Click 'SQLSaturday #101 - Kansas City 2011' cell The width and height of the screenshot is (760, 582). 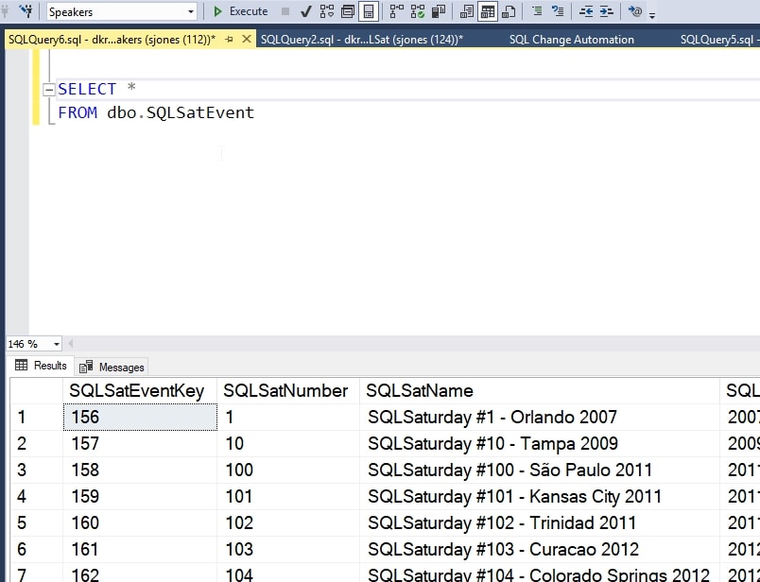click(x=540, y=496)
